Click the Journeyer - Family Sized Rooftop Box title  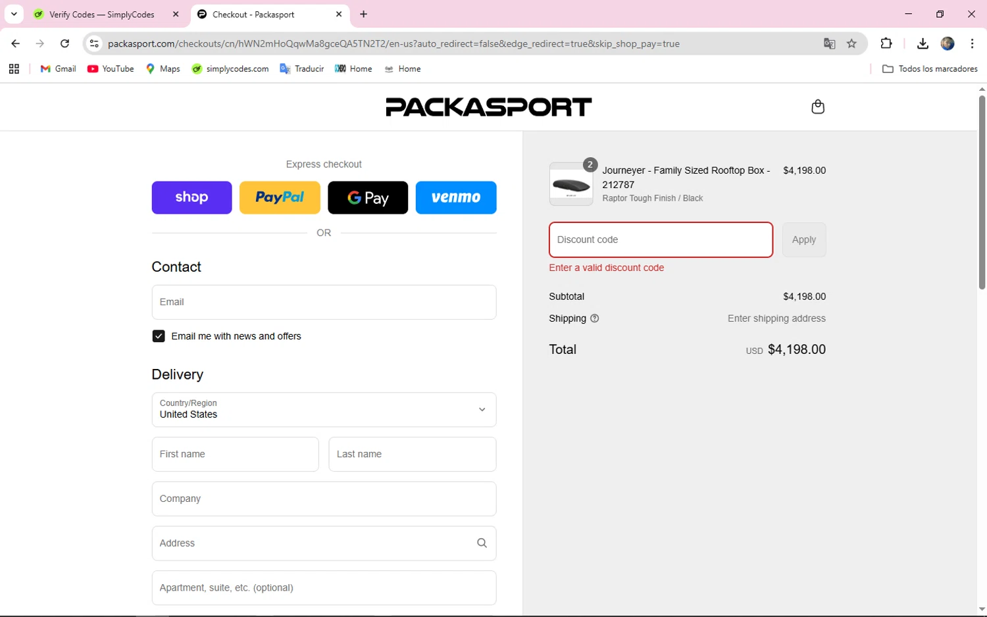(x=686, y=177)
